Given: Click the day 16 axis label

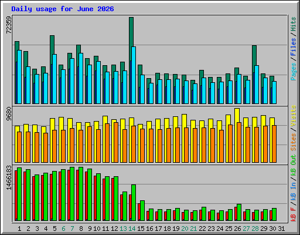Looking at the screenshot, I should 149,229.
